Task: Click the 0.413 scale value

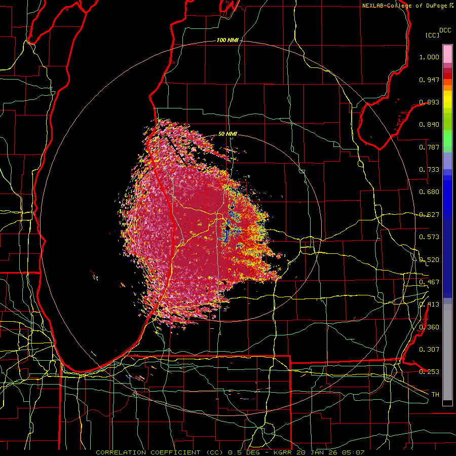Action: 429,305
